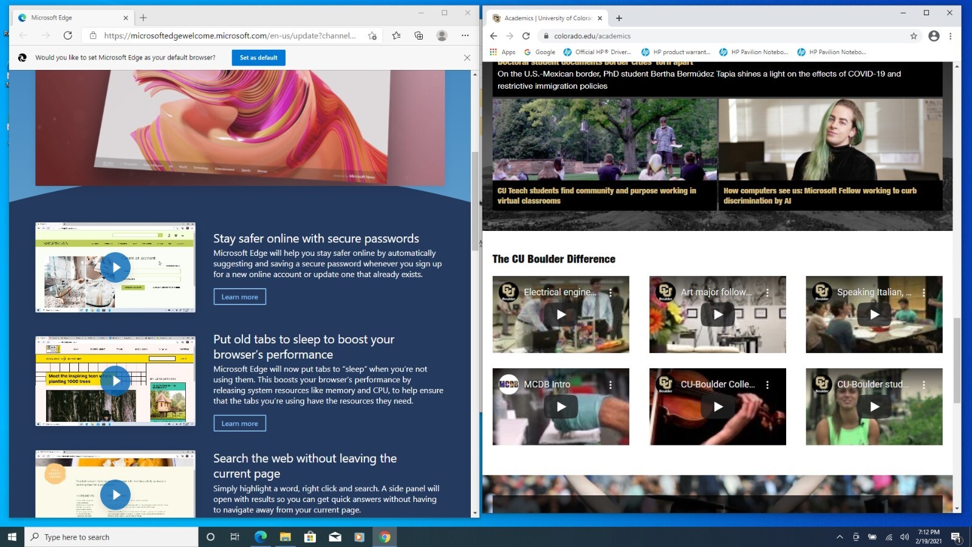Close the Academics Chrome tab
The width and height of the screenshot is (972, 547).
[x=600, y=18]
